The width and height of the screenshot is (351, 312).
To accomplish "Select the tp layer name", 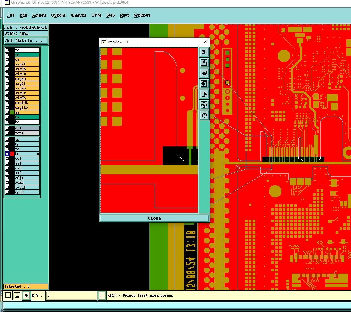I will 27,139.
